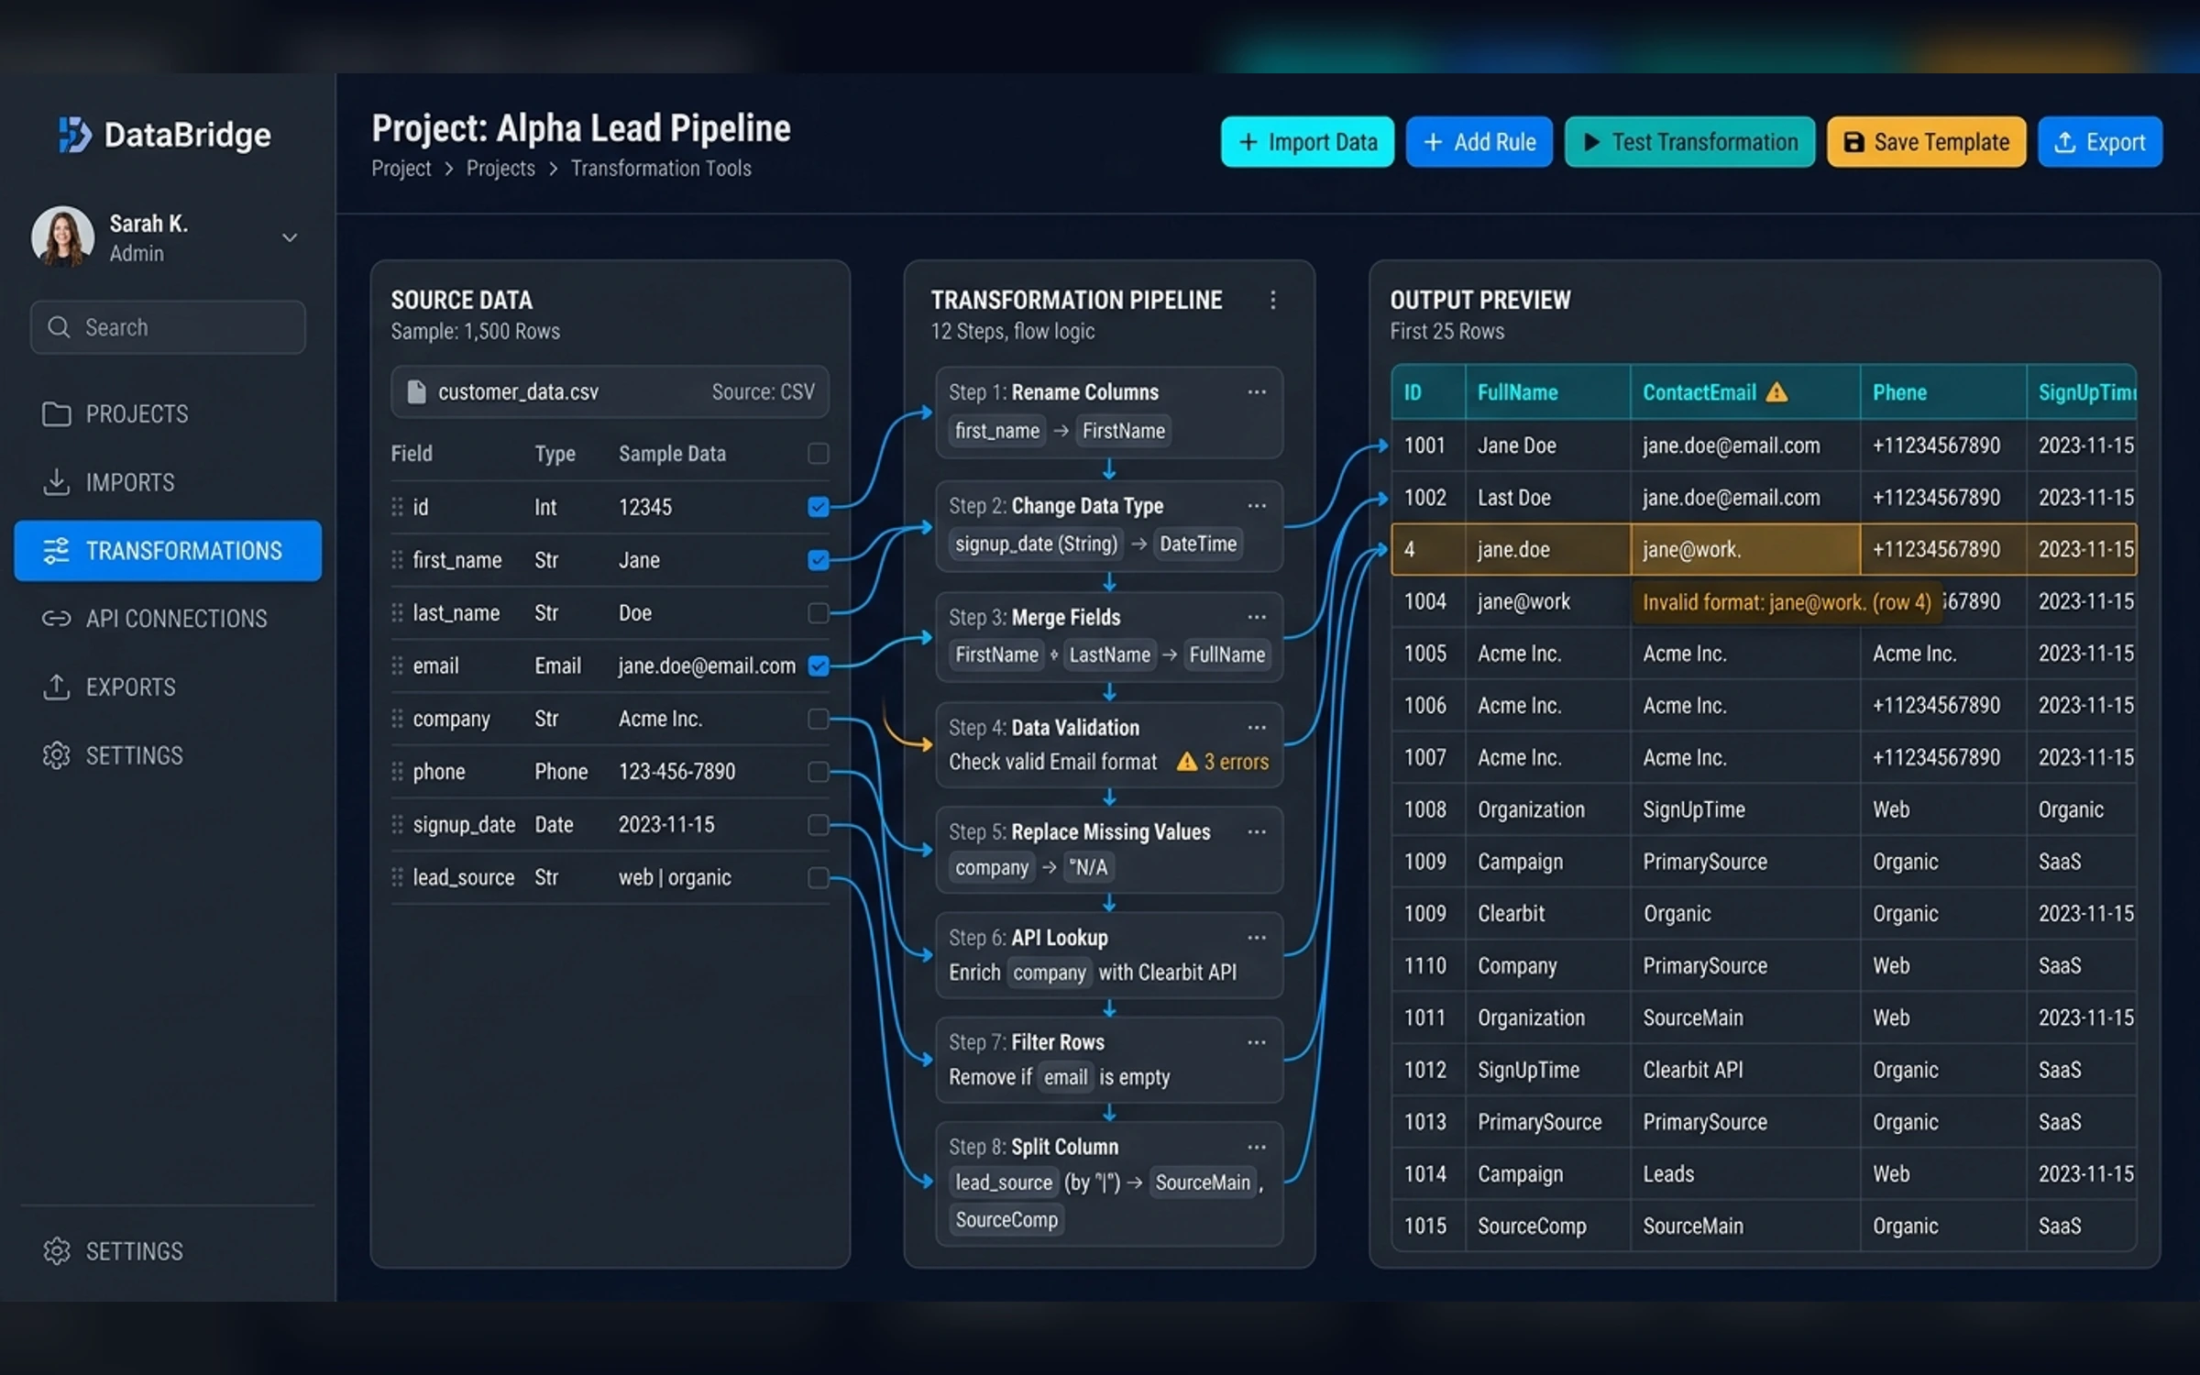Open the bottom SETTINGS gear icon
This screenshot has width=2200, height=1375.
tap(57, 1251)
